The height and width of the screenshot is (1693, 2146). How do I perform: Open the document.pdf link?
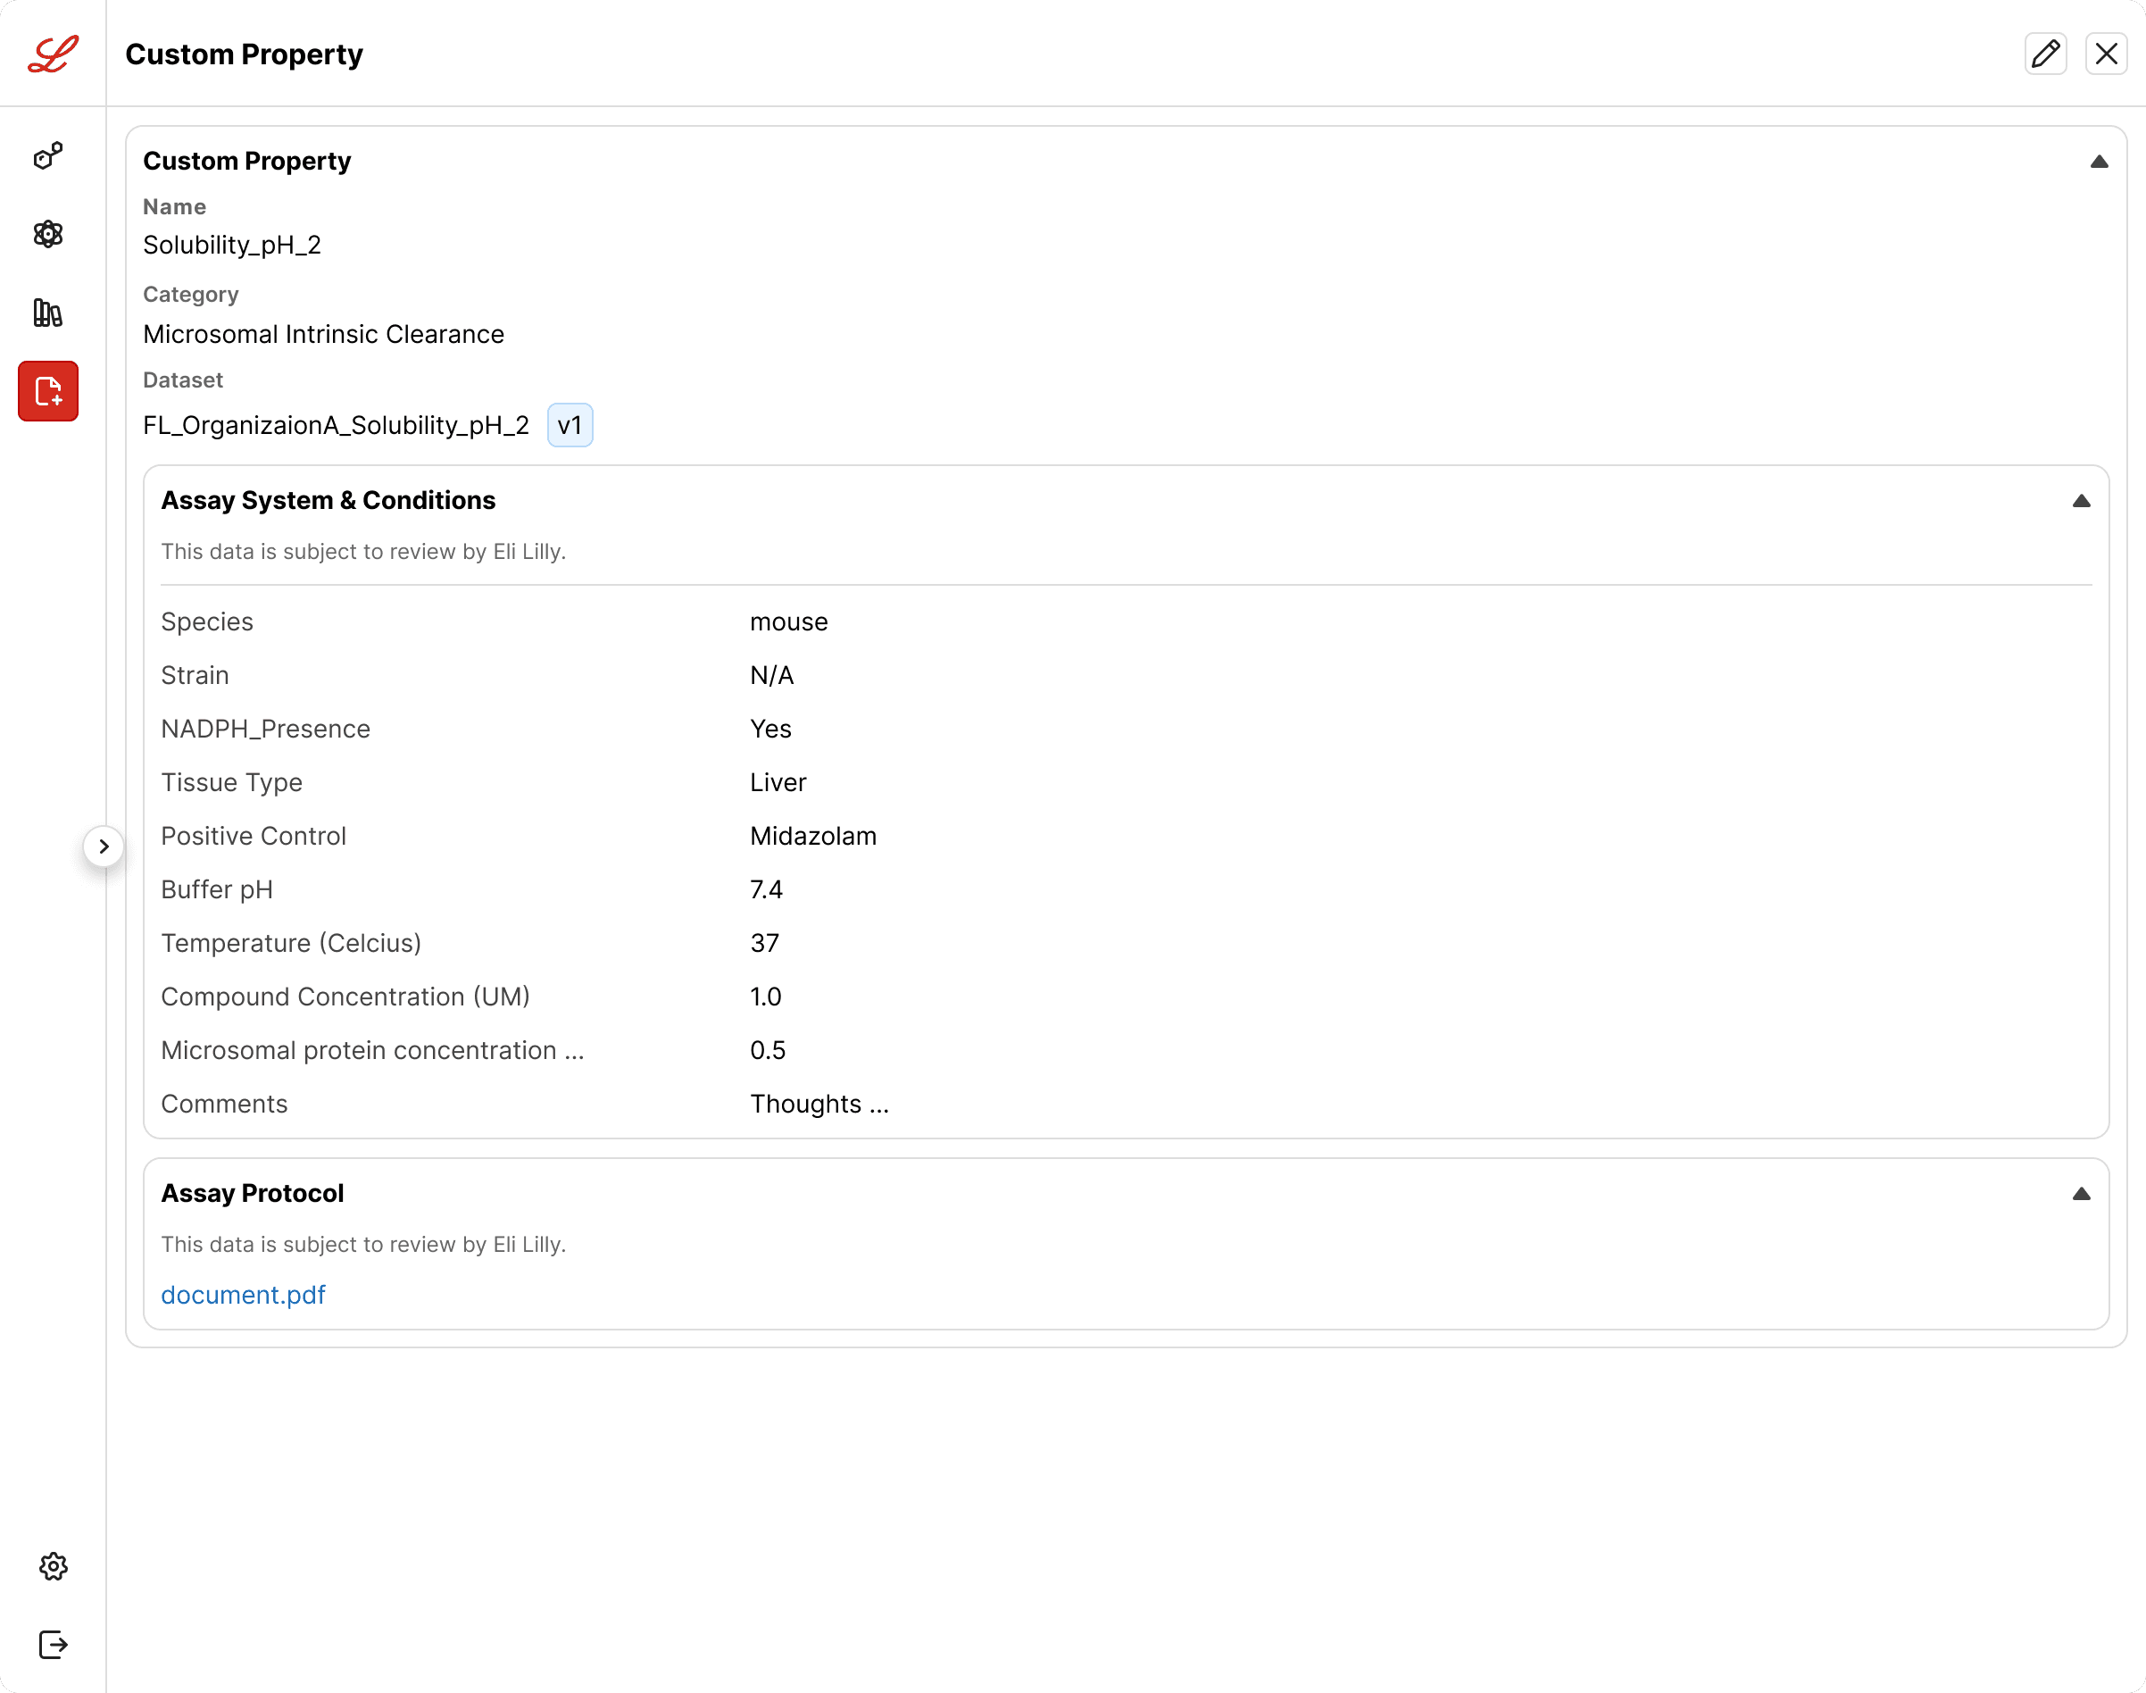(x=243, y=1295)
